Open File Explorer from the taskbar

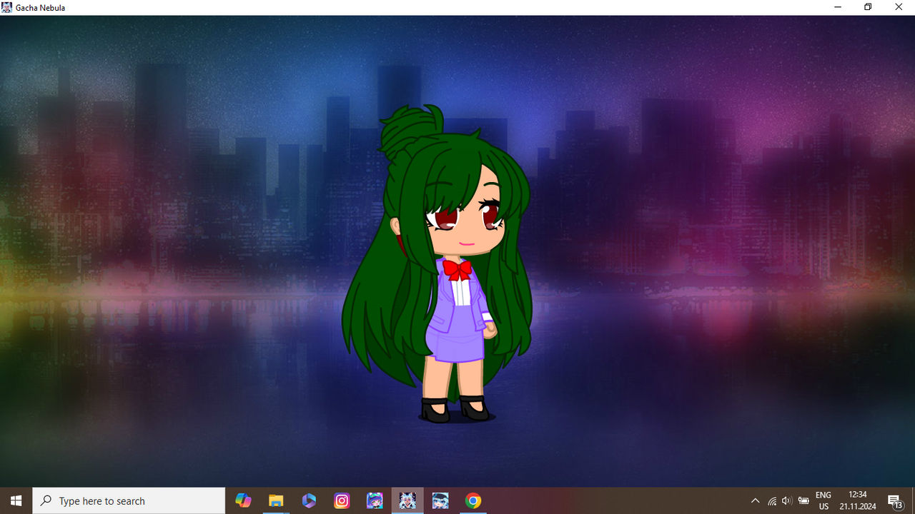click(276, 500)
